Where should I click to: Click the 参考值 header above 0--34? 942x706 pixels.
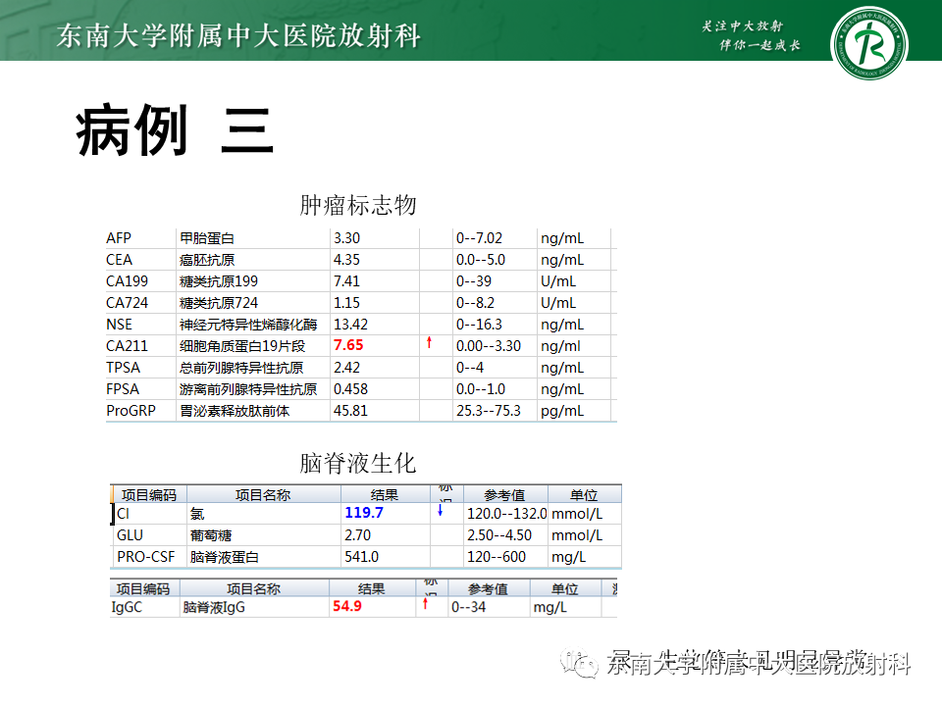click(x=488, y=589)
